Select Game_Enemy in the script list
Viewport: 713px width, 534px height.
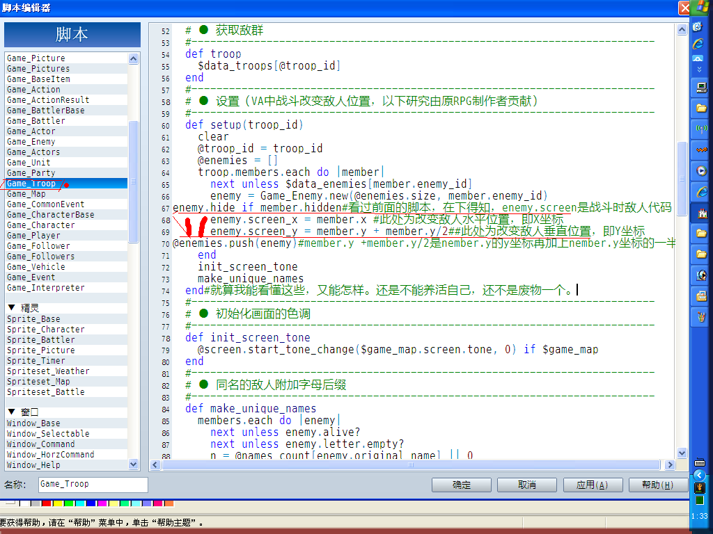point(66,142)
